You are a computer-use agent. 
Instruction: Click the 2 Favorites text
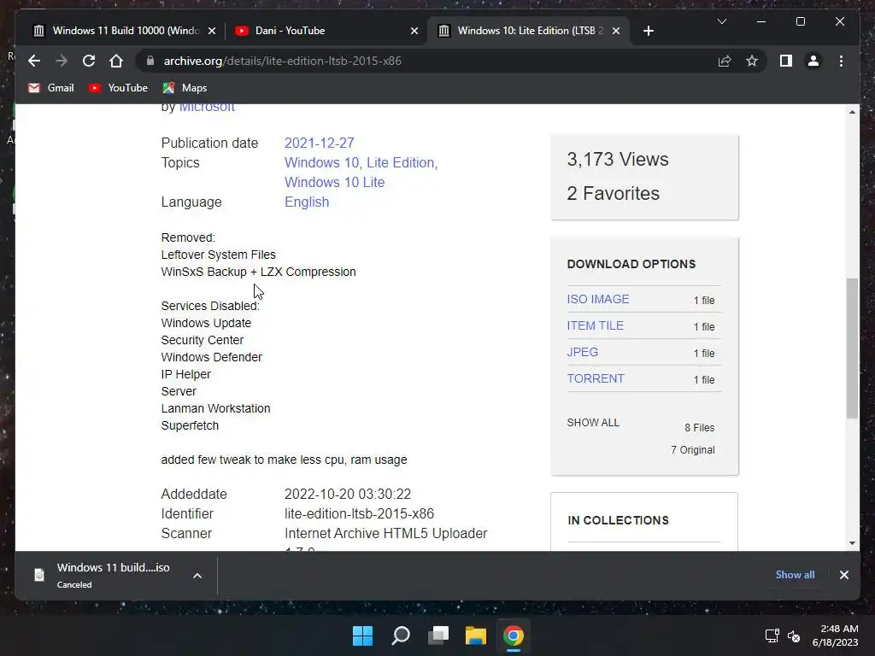pyautogui.click(x=613, y=193)
